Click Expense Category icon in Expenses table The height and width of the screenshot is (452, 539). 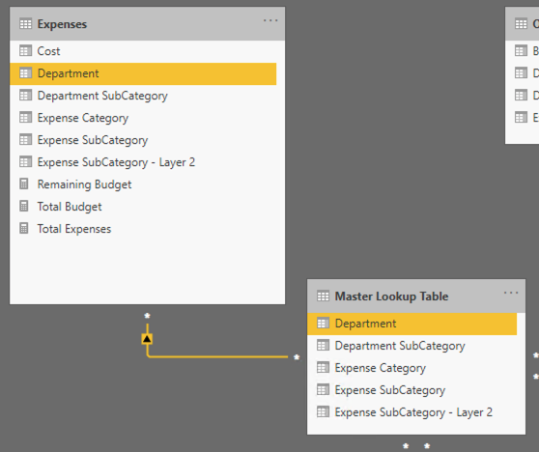click(x=25, y=118)
